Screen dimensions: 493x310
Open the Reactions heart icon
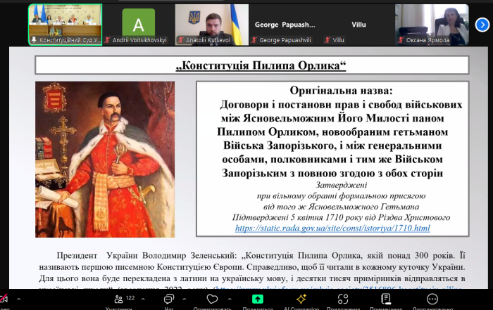pyautogui.click(x=213, y=299)
